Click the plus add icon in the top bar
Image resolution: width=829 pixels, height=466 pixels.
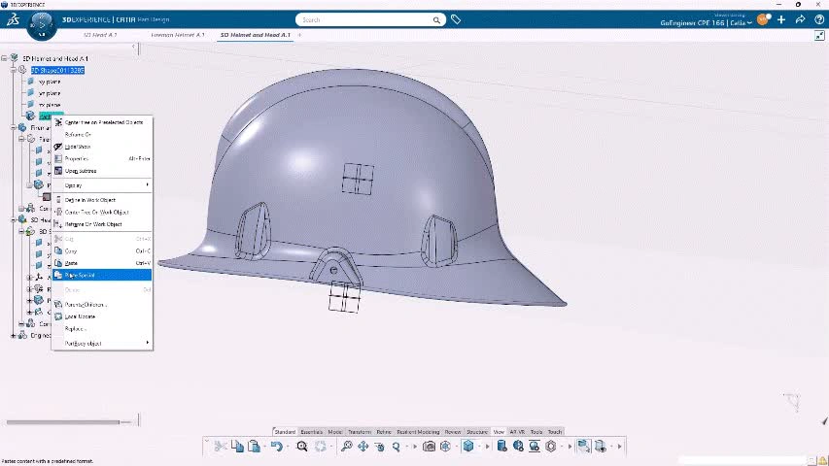(781, 19)
